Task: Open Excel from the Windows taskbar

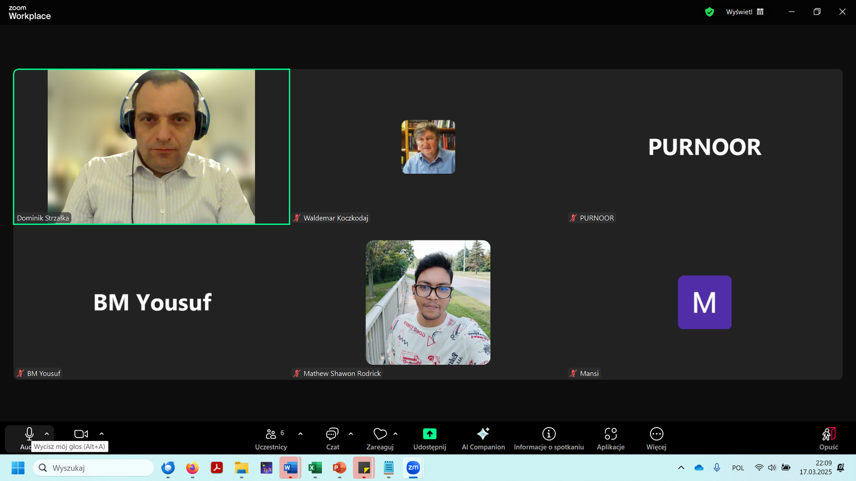Action: (x=315, y=468)
